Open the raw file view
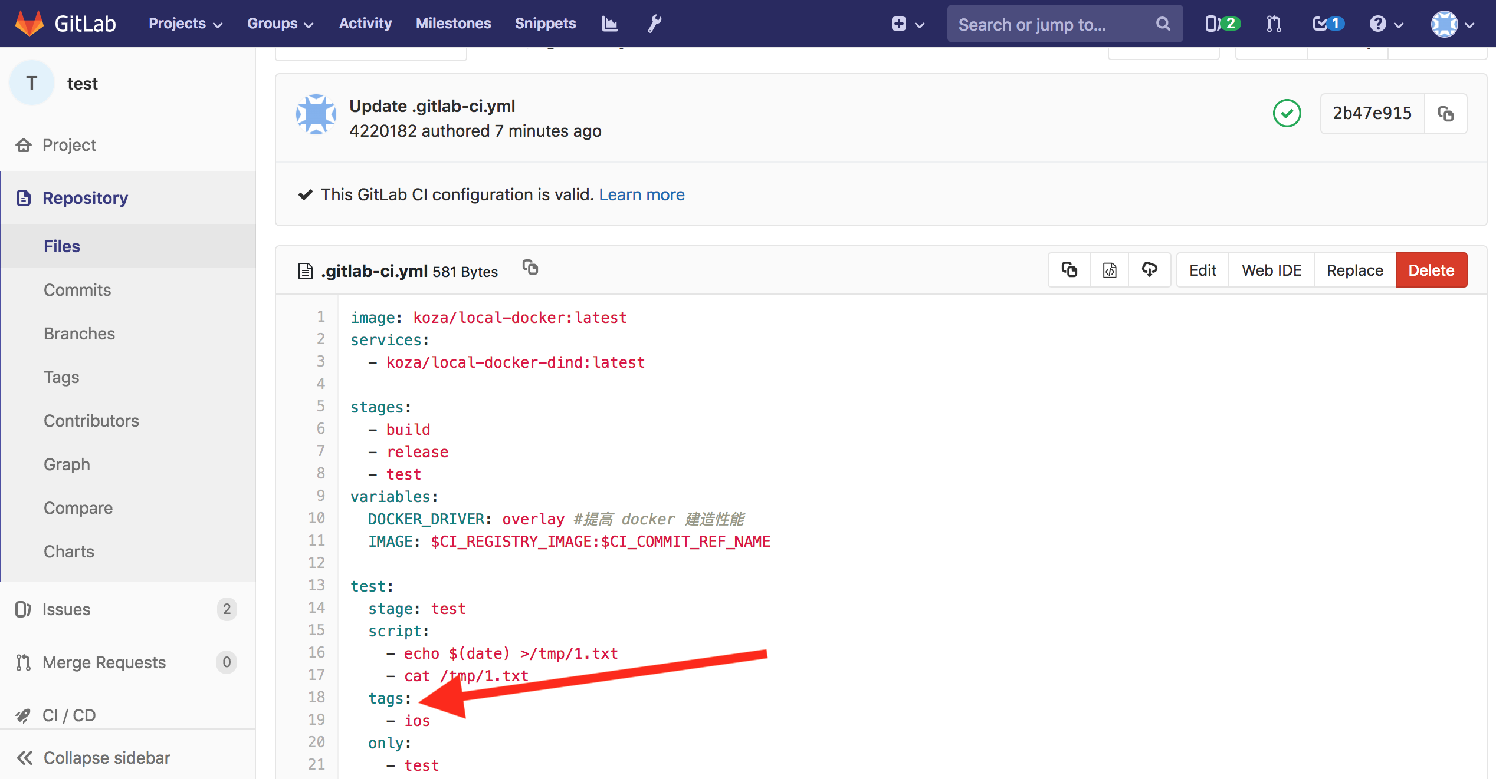Screen dimensions: 1496x779 point(1110,270)
